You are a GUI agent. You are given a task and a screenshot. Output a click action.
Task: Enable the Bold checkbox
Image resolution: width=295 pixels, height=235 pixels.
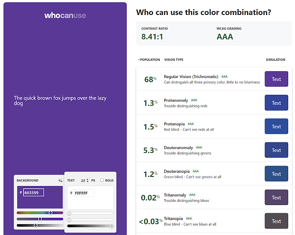click(102, 180)
